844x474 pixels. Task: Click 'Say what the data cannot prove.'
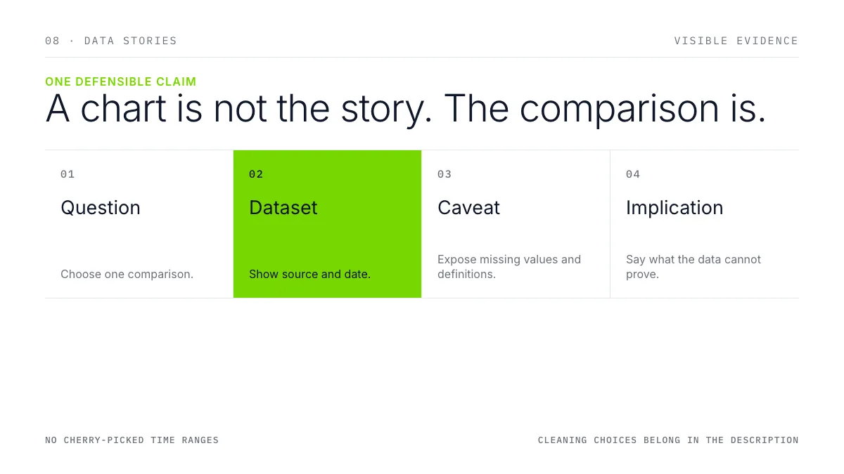click(x=693, y=267)
